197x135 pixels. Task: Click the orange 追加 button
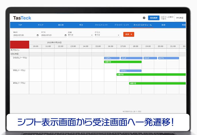(x=129, y=34)
